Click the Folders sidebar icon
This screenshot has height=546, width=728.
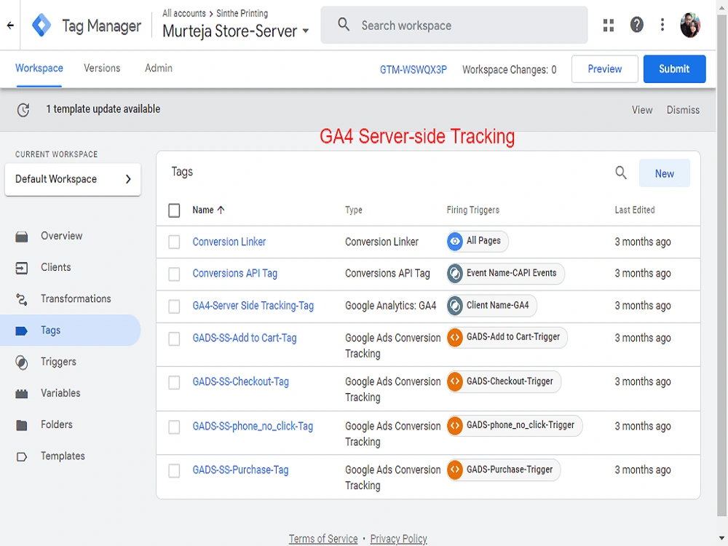coord(21,425)
